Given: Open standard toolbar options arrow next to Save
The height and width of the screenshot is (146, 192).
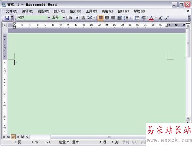Looking at the screenshot, I should (x=12, y=18).
